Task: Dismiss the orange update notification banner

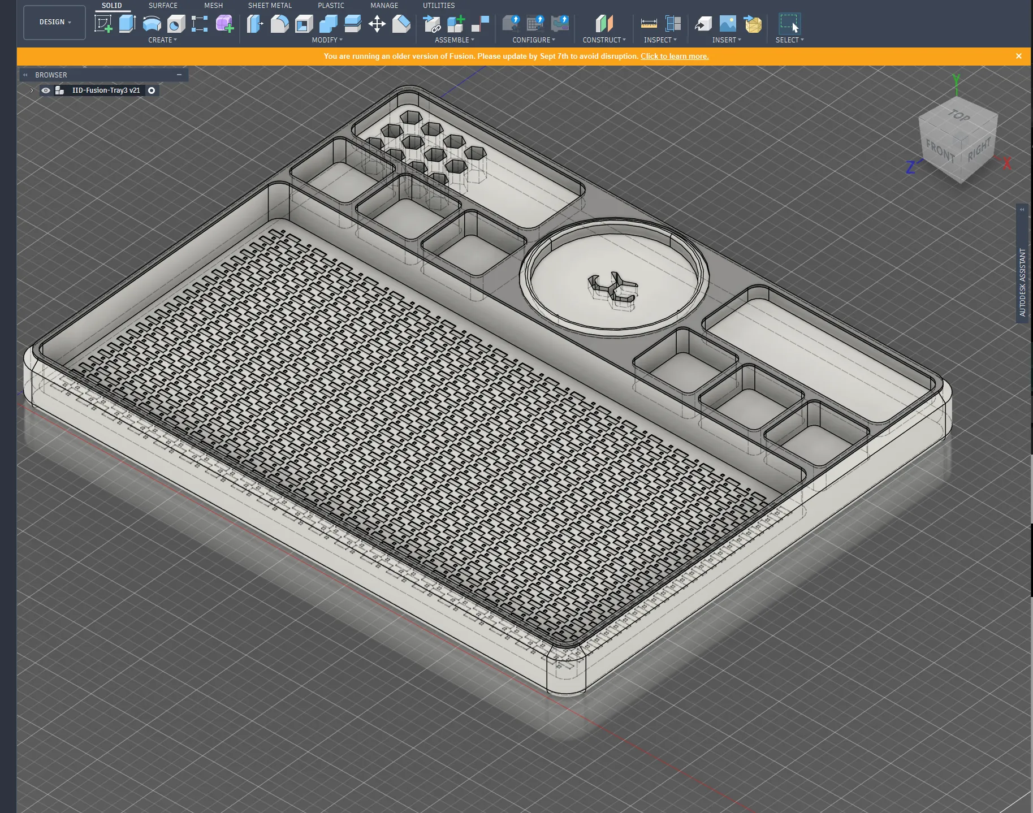Action: coord(1019,56)
